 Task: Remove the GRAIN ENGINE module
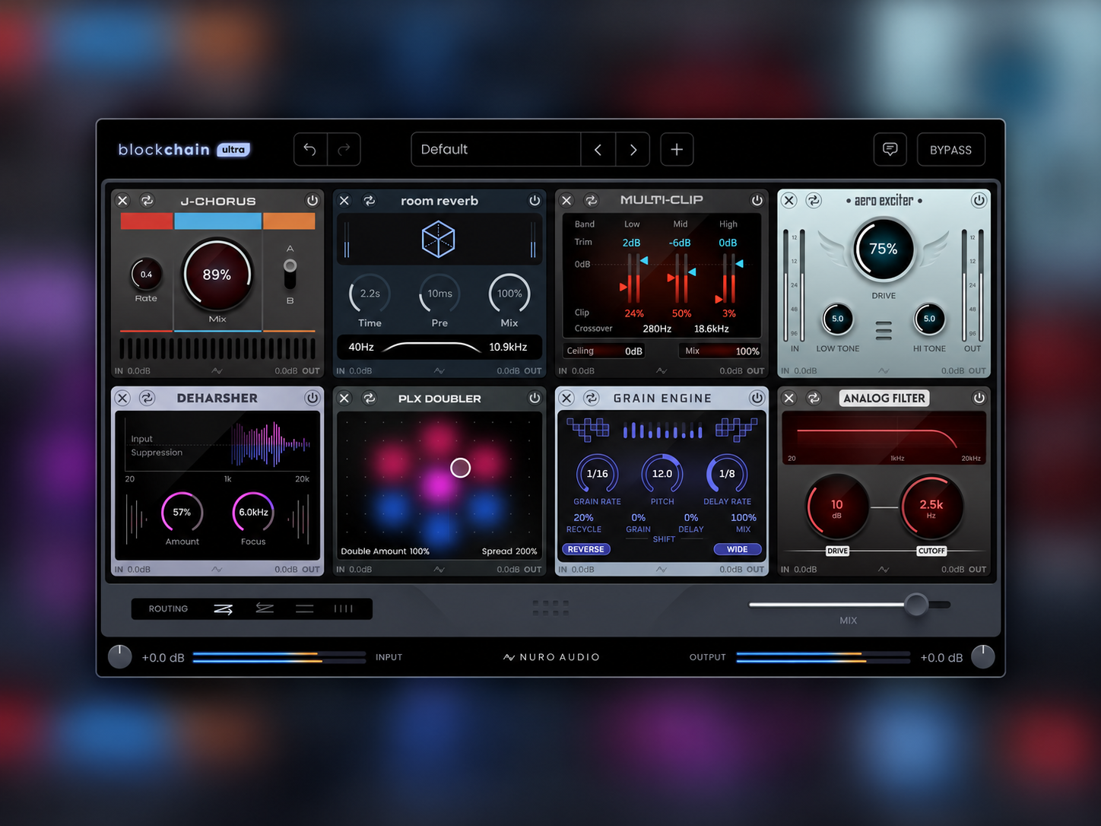pos(566,398)
